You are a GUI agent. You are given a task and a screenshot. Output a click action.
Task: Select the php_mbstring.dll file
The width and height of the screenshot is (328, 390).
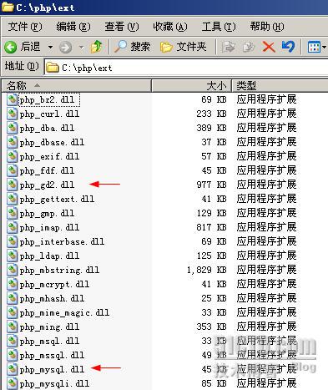click(x=59, y=270)
